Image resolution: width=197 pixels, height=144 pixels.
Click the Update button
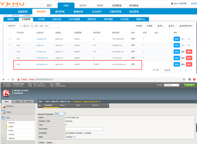pos(42,142)
